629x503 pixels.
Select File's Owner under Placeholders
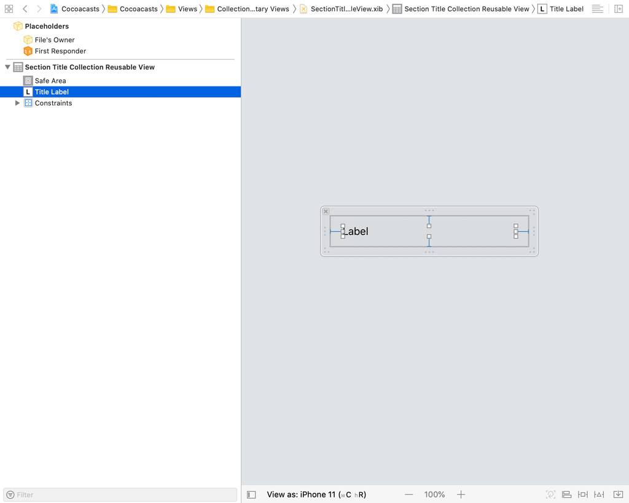pos(55,39)
